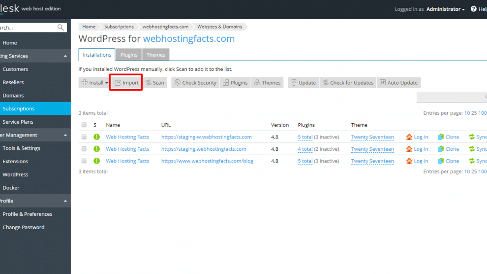Open the Help question mark icon
Image resolution: width=487 pixels, height=274 pixels.
pyautogui.click(x=473, y=9)
